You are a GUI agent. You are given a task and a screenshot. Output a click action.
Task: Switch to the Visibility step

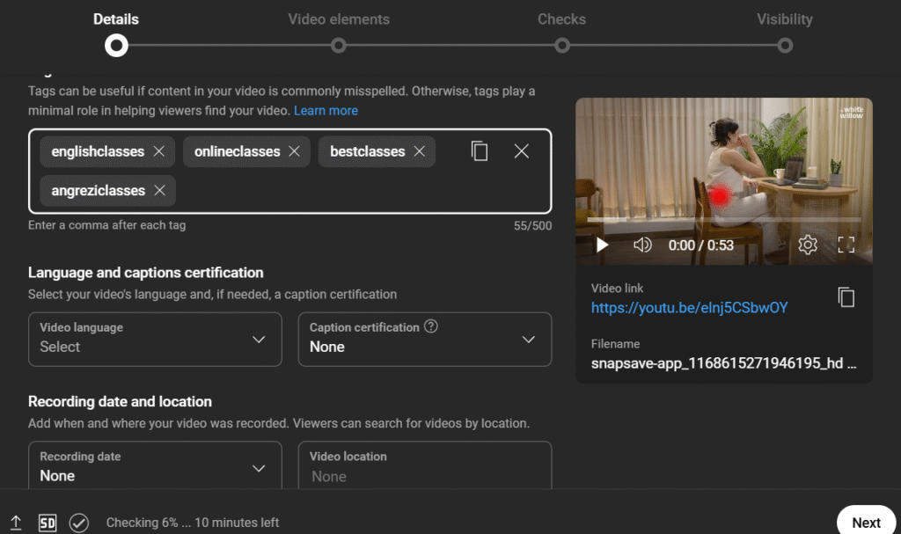tap(785, 45)
